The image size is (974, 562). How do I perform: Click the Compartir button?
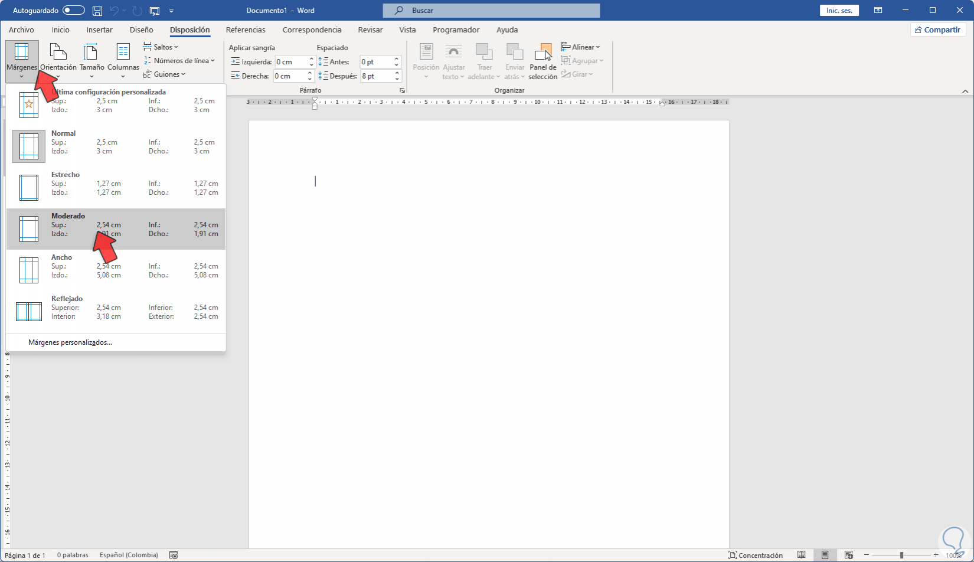(x=938, y=29)
